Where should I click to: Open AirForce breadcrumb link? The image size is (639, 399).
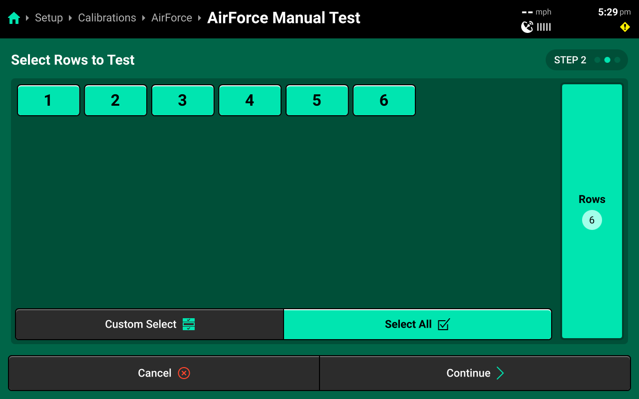(x=172, y=18)
